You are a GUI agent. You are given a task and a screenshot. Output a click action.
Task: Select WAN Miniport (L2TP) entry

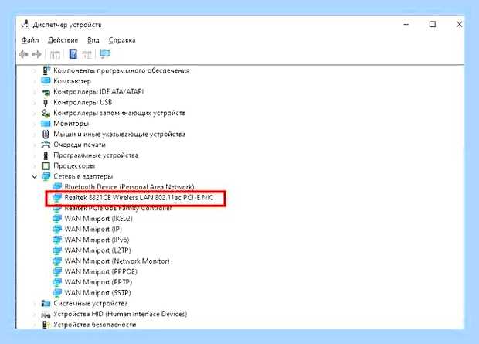coord(97,250)
